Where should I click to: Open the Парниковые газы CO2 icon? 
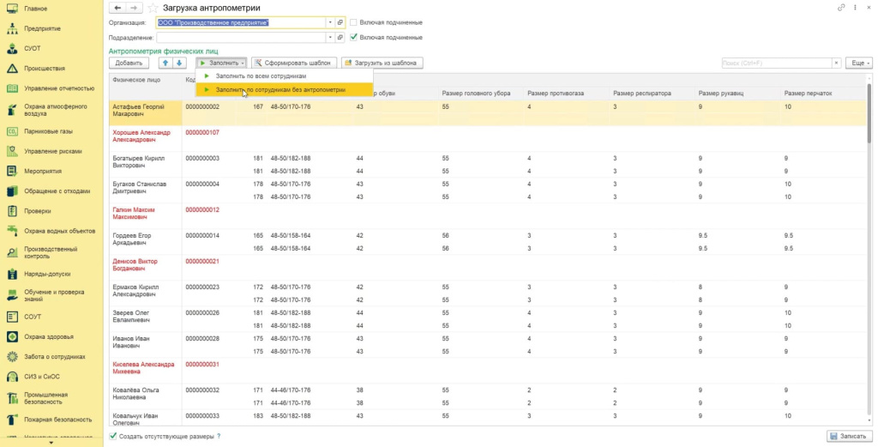pyautogui.click(x=12, y=131)
